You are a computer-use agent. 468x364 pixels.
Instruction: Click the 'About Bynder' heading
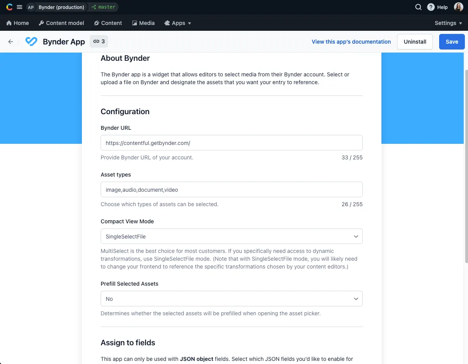(125, 58)
